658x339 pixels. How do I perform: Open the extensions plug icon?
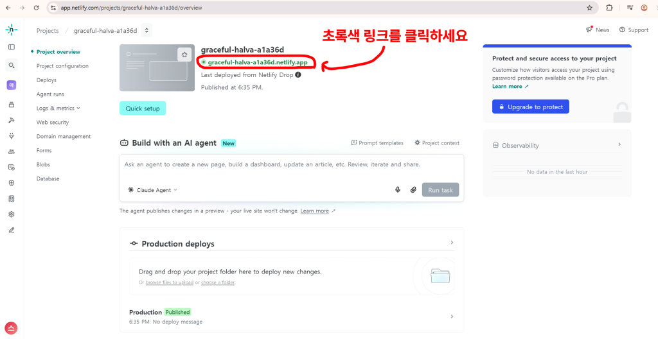tap(12, 136)
